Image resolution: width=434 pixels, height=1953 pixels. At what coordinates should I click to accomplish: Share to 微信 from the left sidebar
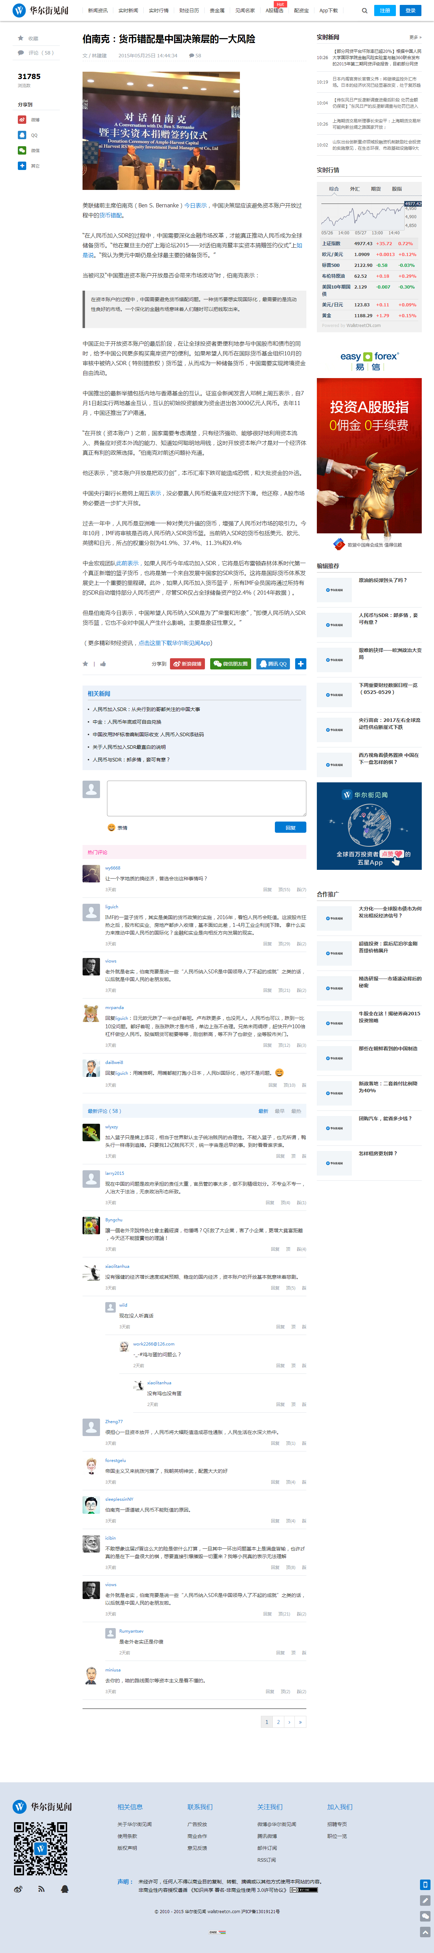[x=22, y=150]
